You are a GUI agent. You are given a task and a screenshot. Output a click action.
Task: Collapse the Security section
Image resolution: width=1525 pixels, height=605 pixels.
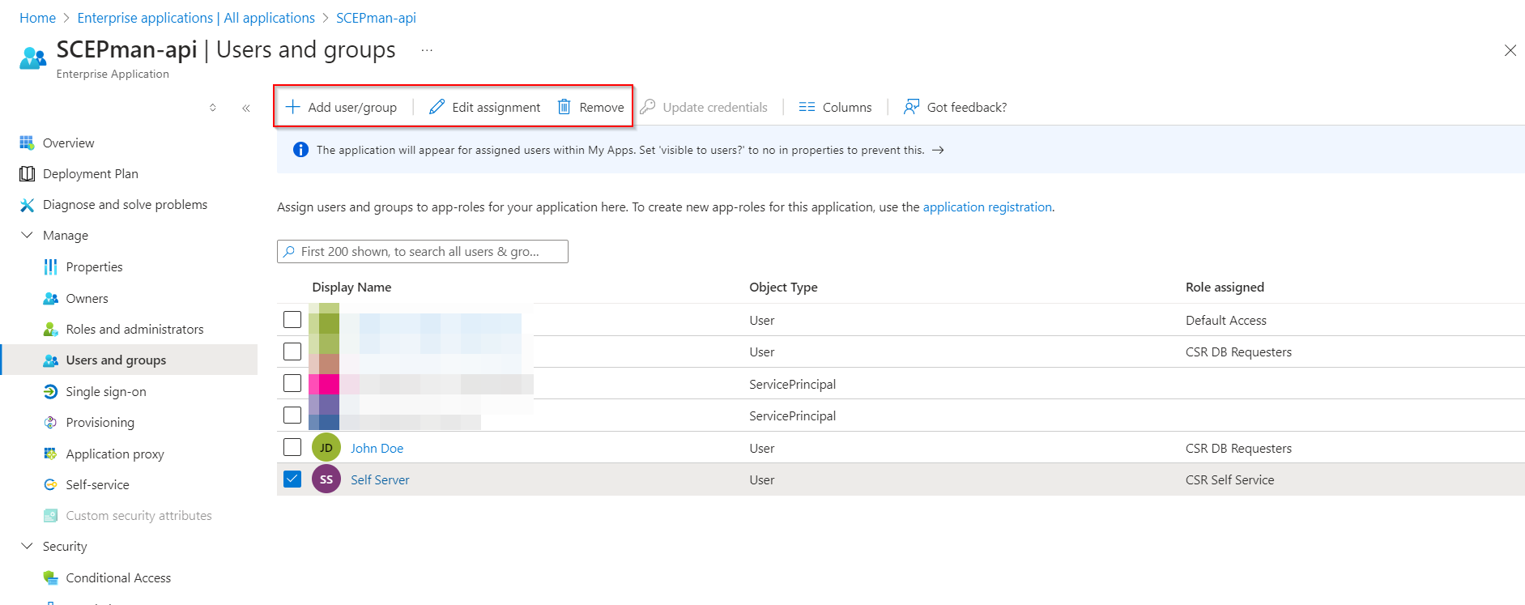click(x=27, y=547)
